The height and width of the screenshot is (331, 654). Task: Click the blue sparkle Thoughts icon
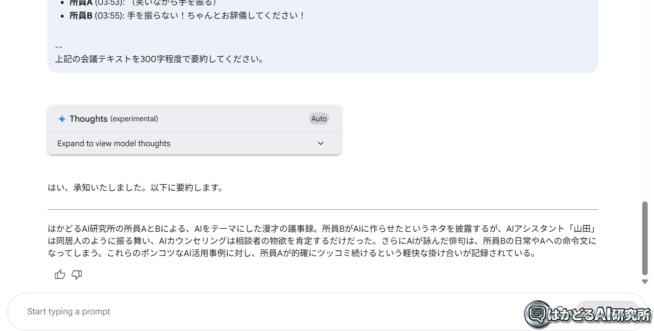click(62, 119)
